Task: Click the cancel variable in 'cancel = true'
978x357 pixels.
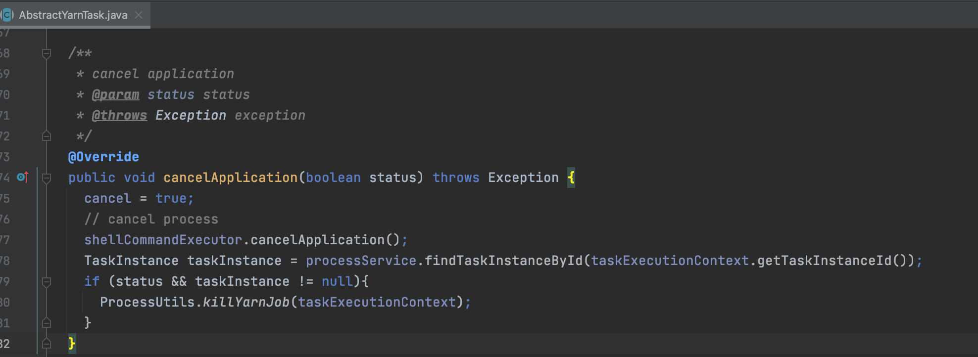Action: pyautogui.click(x=108, y=198)
